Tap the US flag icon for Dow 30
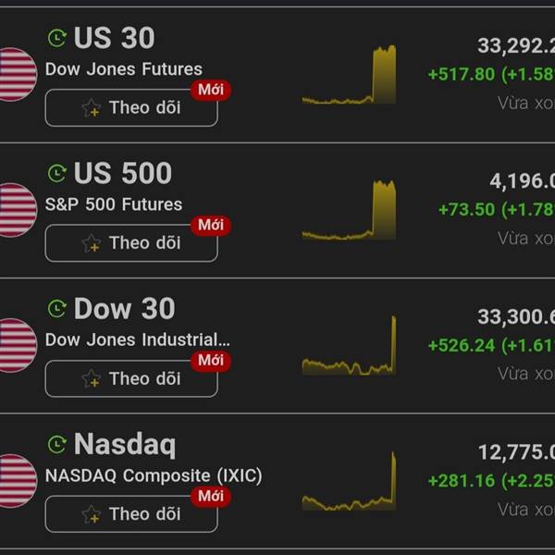Screen dimensions: 555x555 [x=18, y=345]
